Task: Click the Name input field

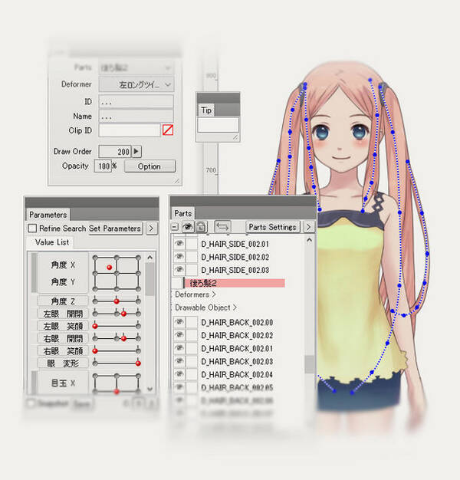Action: click(x=136, y=116)
